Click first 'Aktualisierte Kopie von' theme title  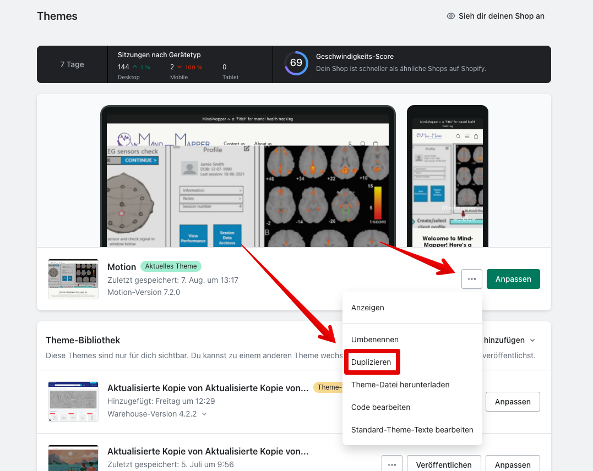tap(208, 388)
